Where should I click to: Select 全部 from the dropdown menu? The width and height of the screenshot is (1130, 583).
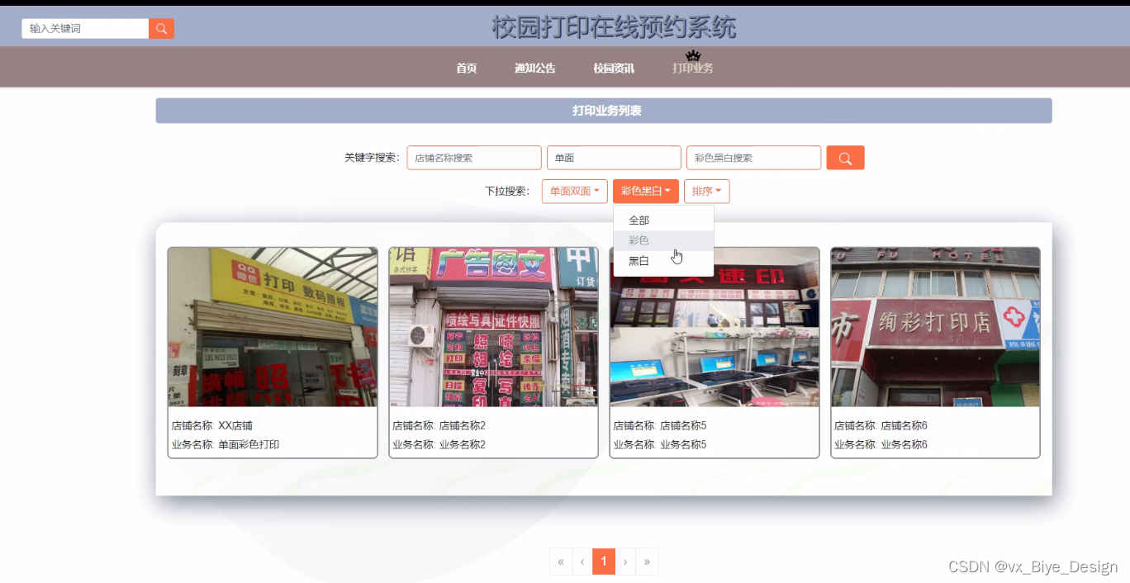pos(663,220)
